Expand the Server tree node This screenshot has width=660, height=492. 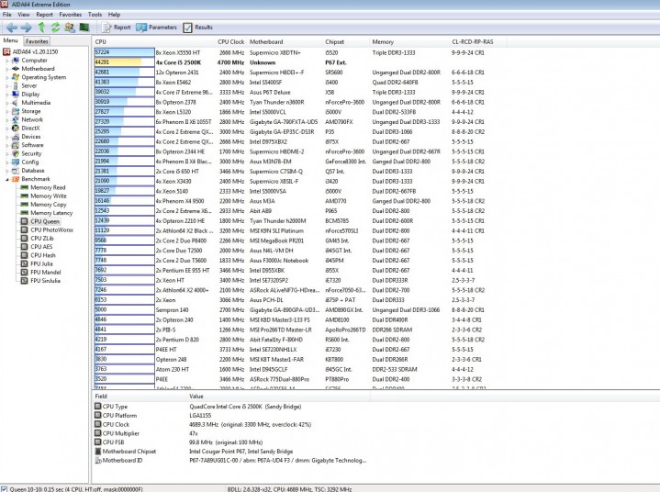[x=6, y=86]
